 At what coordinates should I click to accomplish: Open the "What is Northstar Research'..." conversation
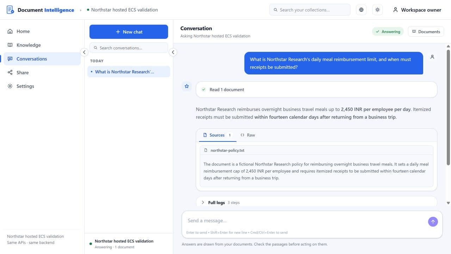pos(129,72)
